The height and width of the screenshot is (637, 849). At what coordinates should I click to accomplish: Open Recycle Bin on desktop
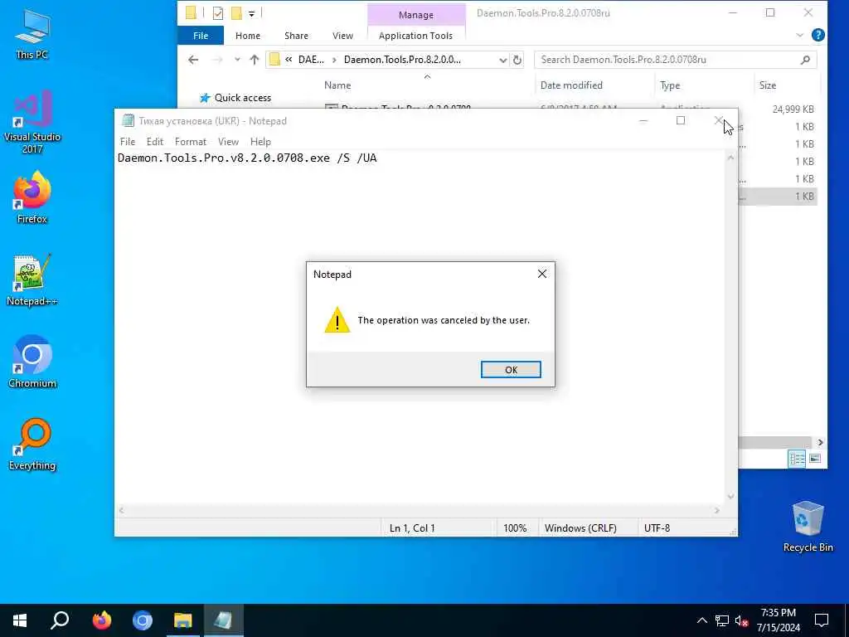808,527
